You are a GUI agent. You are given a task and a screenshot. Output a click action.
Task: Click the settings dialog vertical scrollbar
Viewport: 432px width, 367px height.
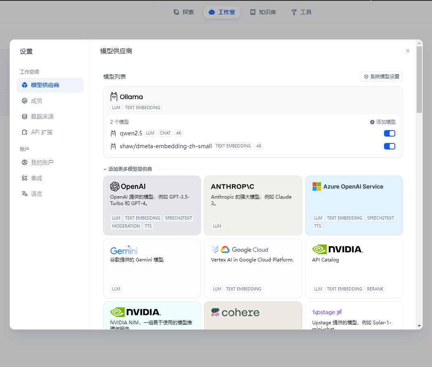(419, 79)
